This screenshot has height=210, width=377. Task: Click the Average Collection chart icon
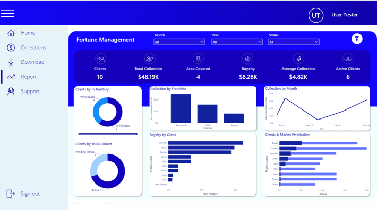pyautogui.click(x=298, y=59)
